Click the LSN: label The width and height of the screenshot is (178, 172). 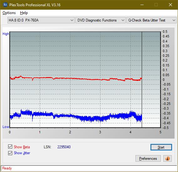coord(48,147)
